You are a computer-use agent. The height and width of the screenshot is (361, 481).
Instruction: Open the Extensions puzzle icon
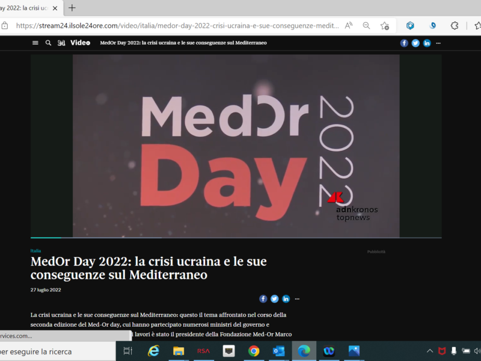click(x=455, y=26)
